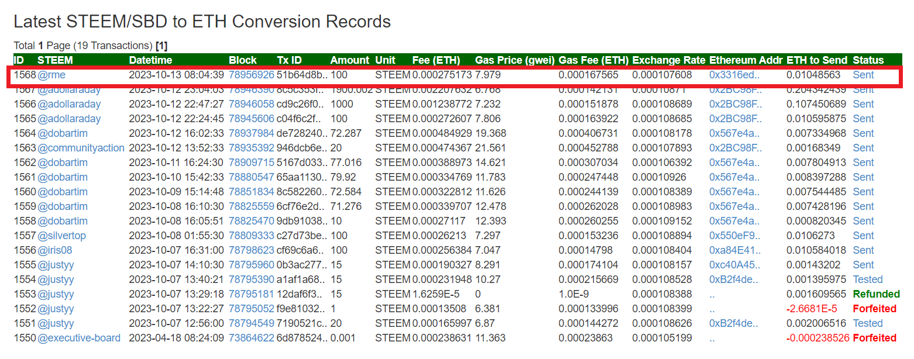Select Tx ID cd9c26f0..

[301, 104]
